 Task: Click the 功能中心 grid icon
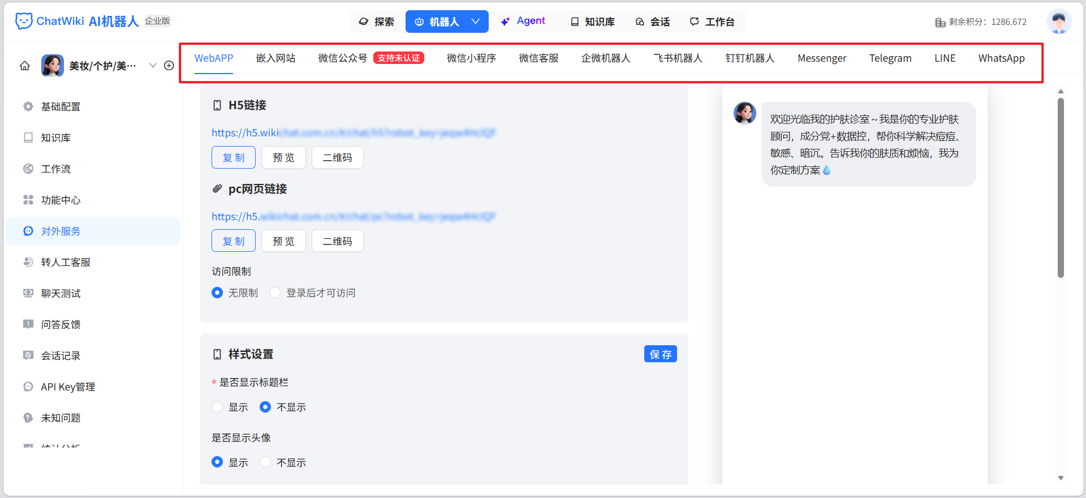tap(28, 200)
